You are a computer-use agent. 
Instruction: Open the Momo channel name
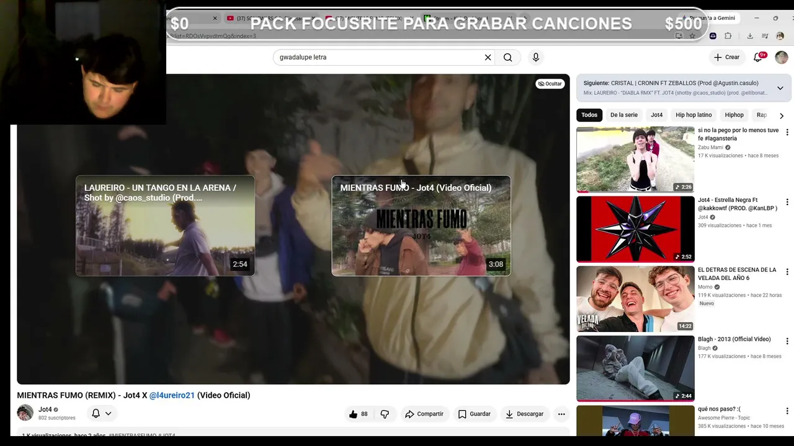pyautogui.click(x=705, y=287)
